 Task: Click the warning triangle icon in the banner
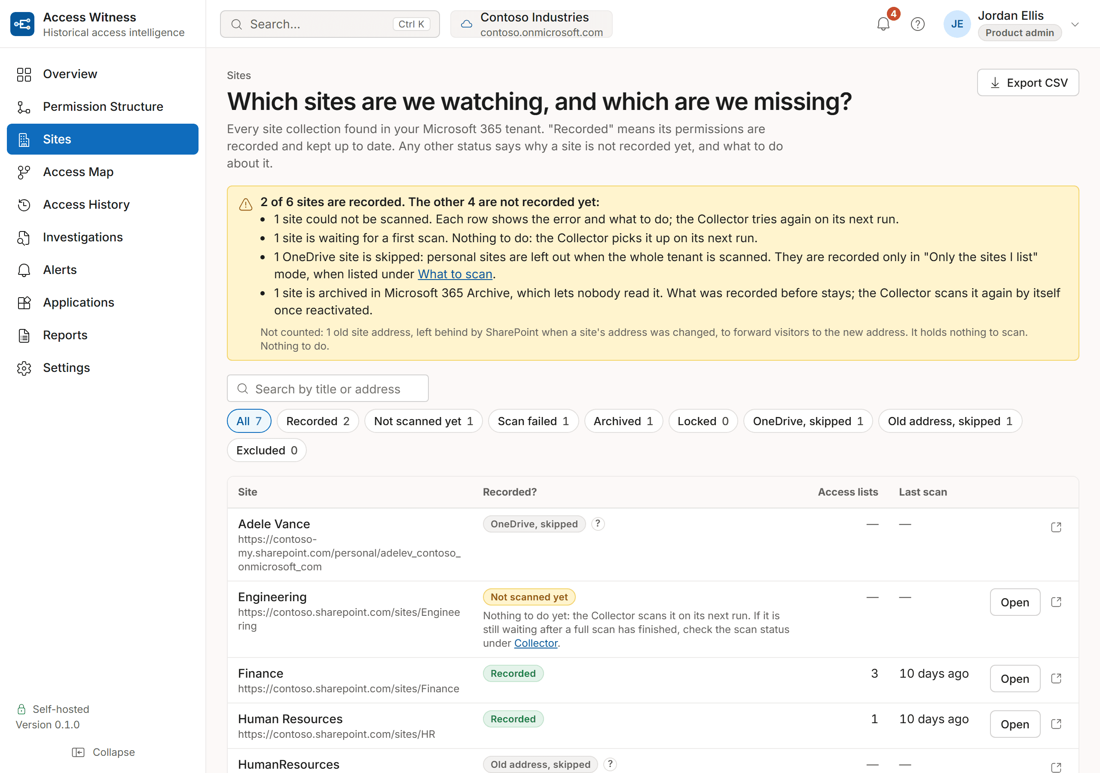click(x=245, y=204)
